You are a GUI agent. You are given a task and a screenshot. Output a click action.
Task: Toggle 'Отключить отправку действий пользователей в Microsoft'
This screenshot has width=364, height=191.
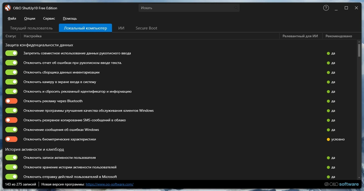pyautogui.click(x=12, y=177)
